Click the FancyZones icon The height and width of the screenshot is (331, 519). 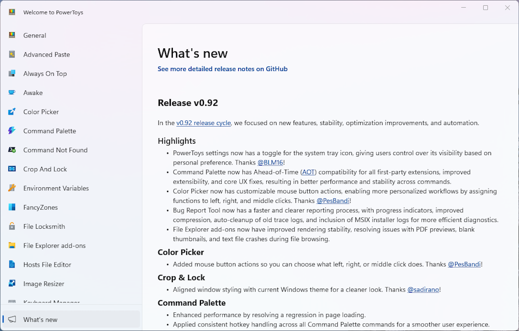[x=12, y=207]
